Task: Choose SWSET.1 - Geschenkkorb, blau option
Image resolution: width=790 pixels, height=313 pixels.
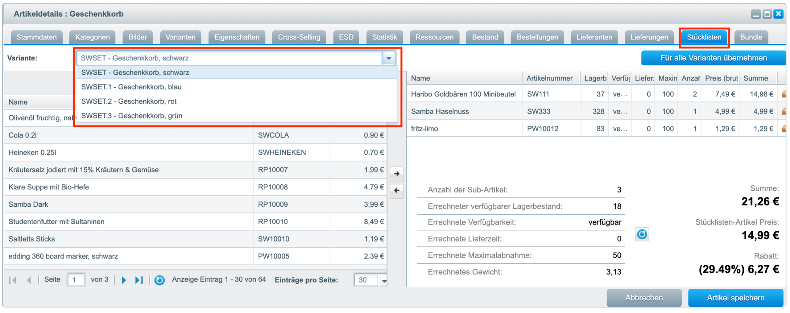Action: (131, 87)
